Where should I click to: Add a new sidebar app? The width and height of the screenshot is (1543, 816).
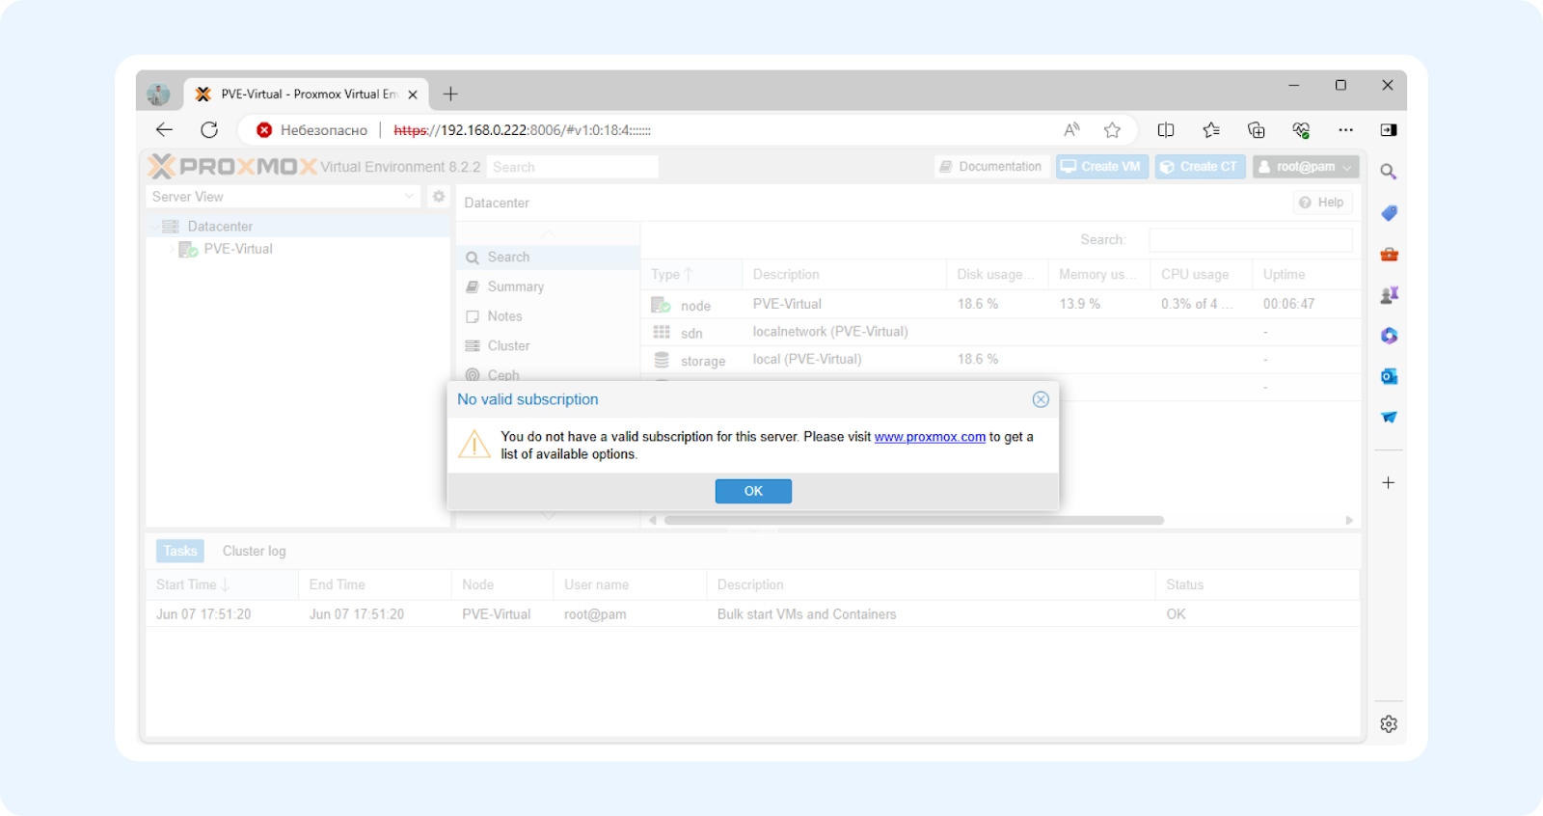click(x=1389, y=482)
